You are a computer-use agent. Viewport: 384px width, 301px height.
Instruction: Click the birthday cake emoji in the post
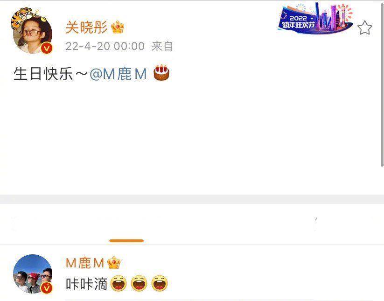click(161, 73)
